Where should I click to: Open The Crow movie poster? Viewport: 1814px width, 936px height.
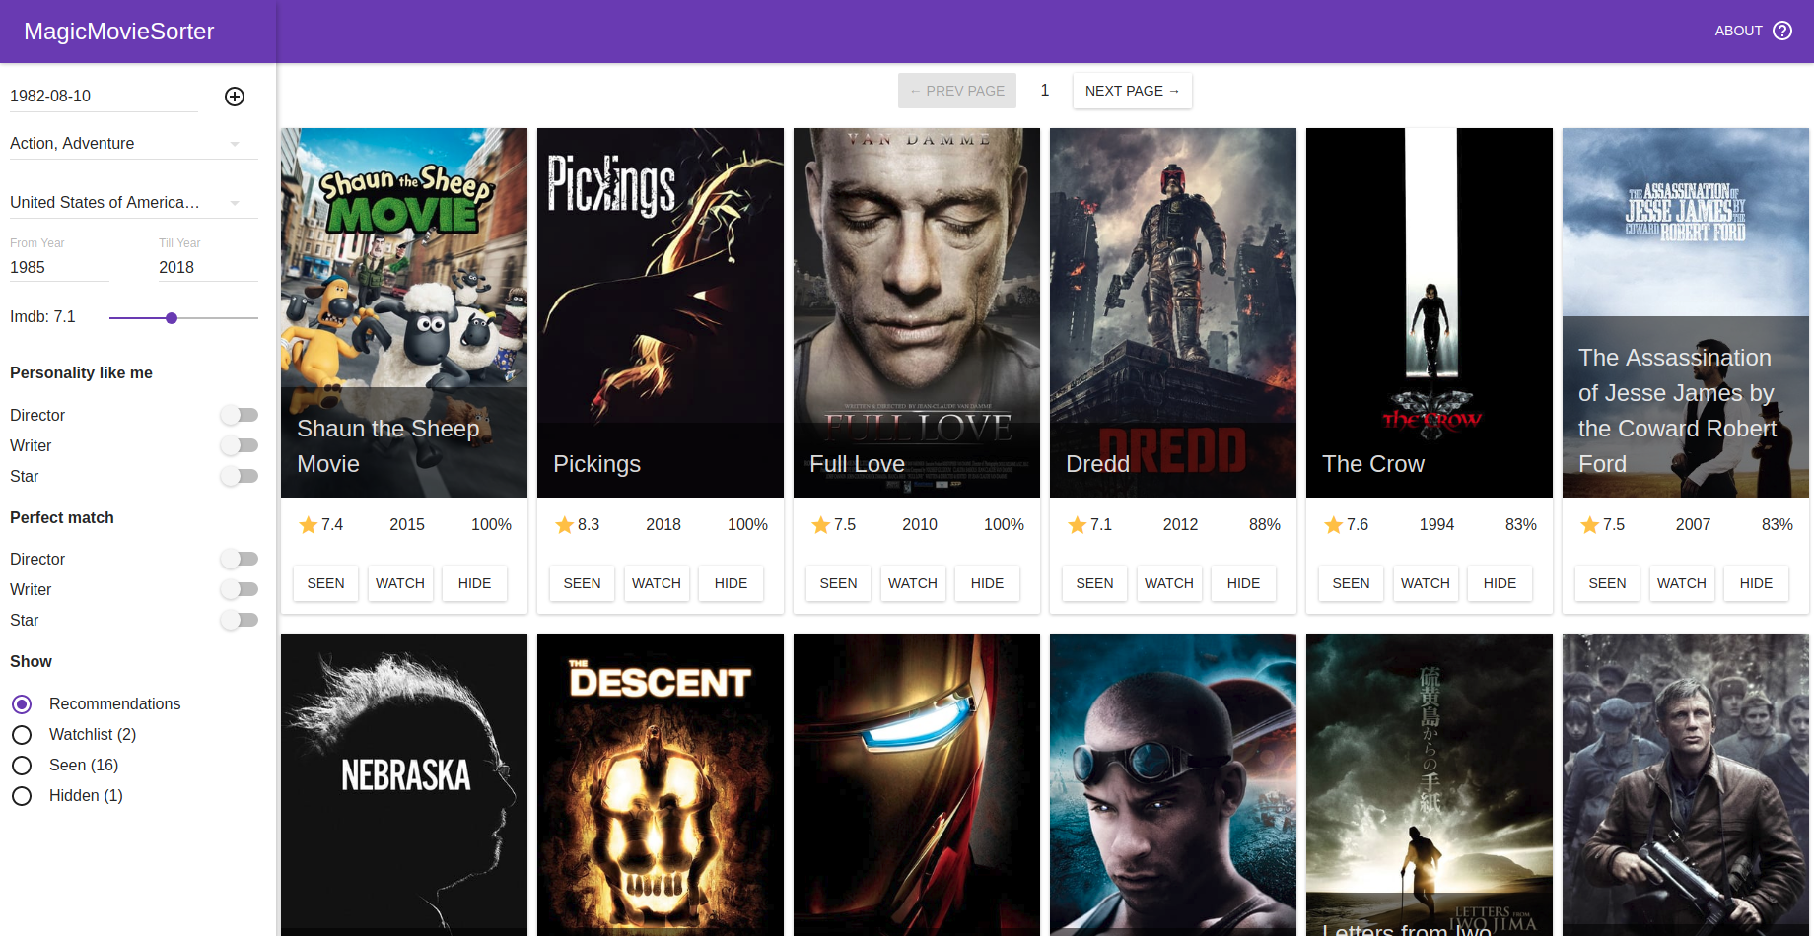tap(1430, 312)
